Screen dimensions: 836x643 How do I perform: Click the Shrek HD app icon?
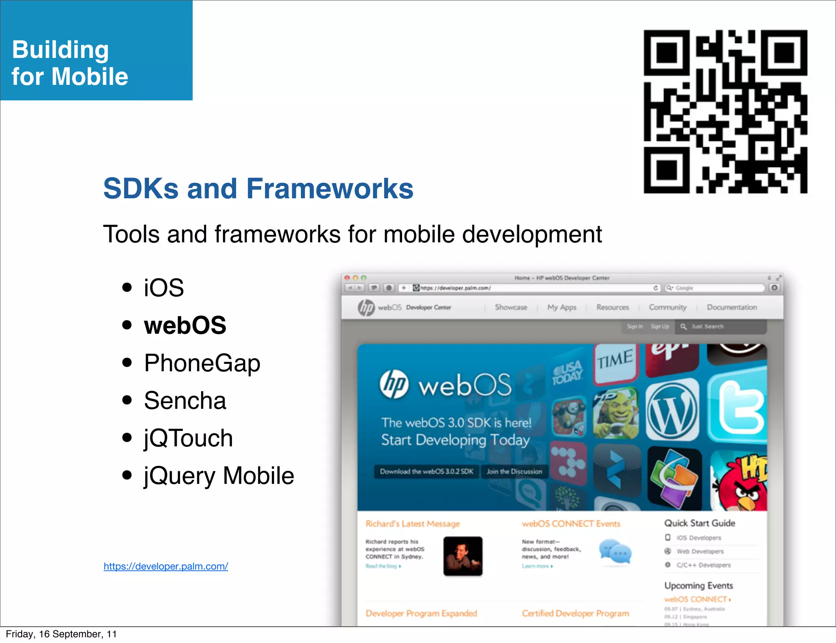pyautogui.click(x=616, y=412)
